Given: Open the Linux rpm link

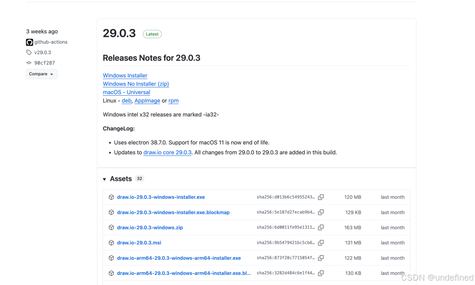Looking at the screenshot, I should click(173, 101).
